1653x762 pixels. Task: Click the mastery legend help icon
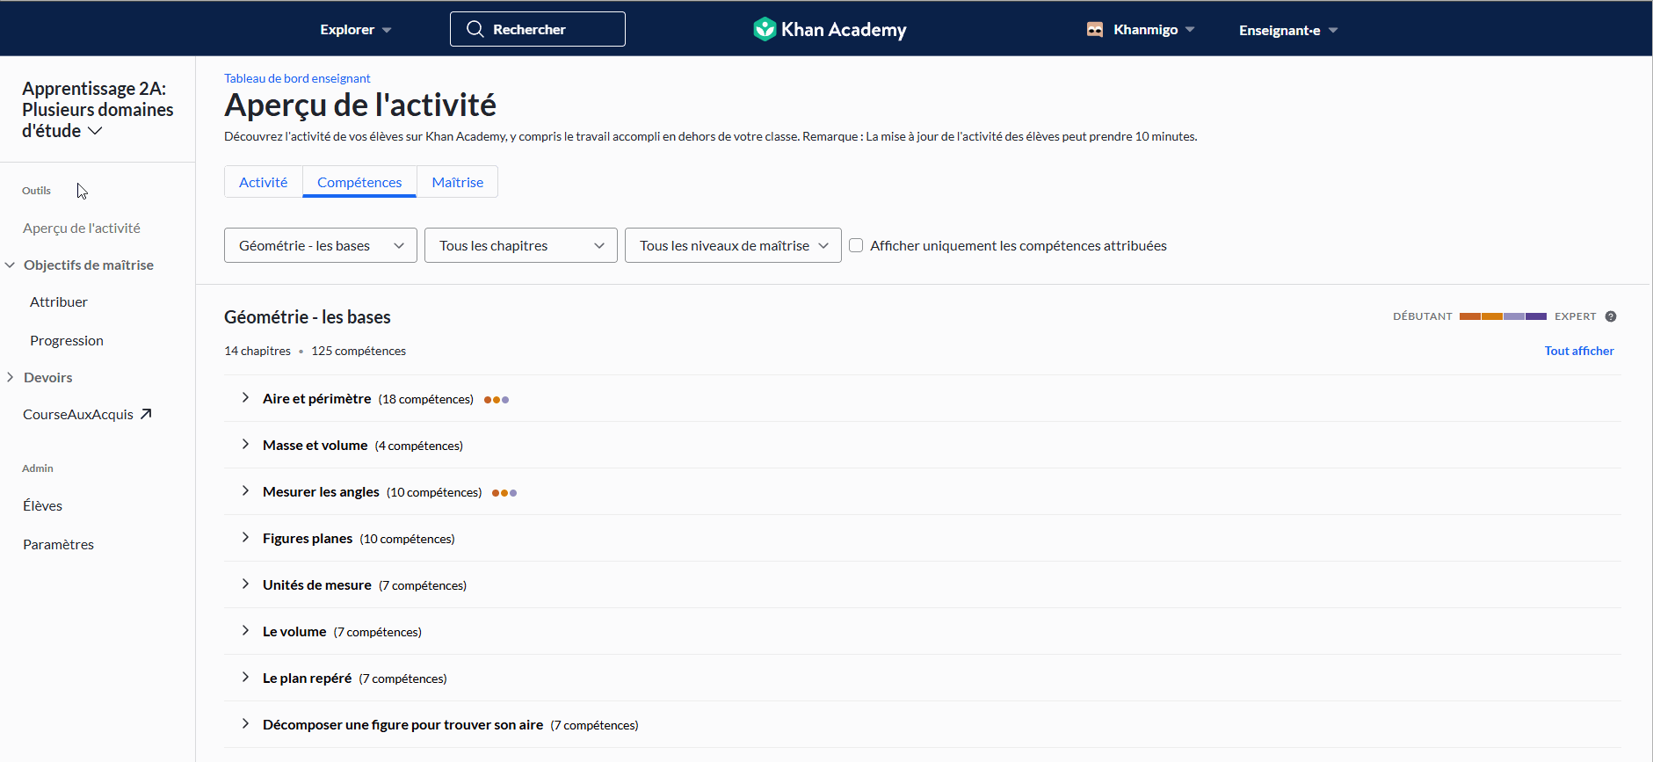[1611, 316]
